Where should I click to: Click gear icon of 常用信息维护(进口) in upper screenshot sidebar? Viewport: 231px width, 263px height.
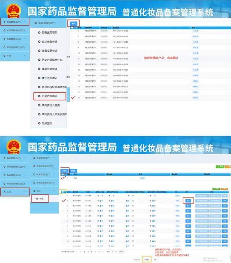coord(5,47)
